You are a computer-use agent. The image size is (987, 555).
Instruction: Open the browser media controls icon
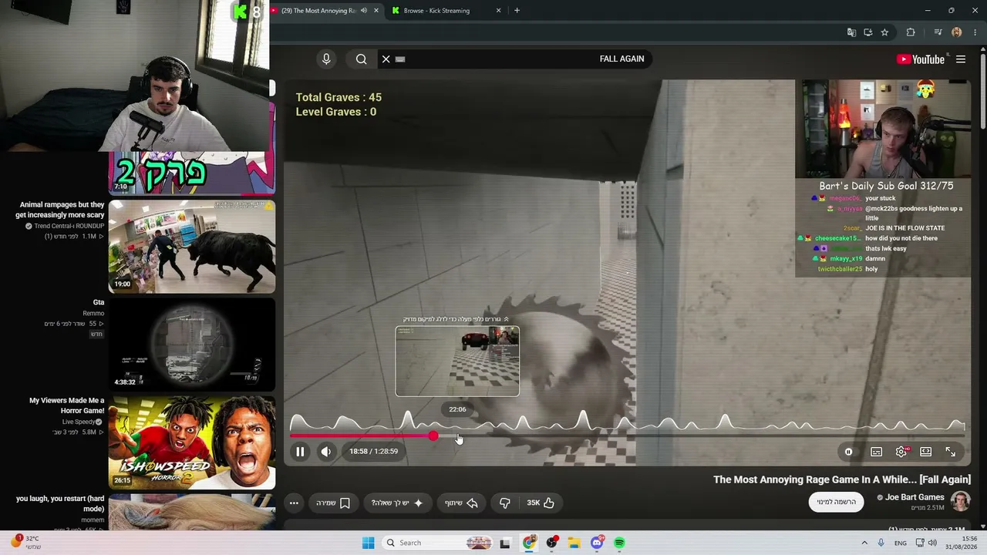click(938, 32)
